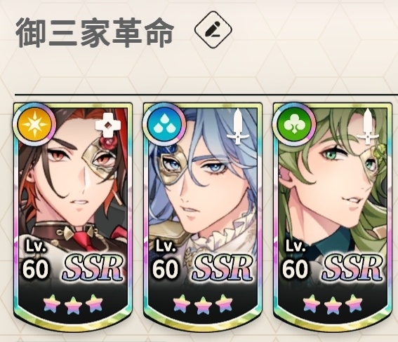Image resolution: width=398 pixels, height=342 pixels.
Task: Click the healer cross role icon
Action: [108, 126]
